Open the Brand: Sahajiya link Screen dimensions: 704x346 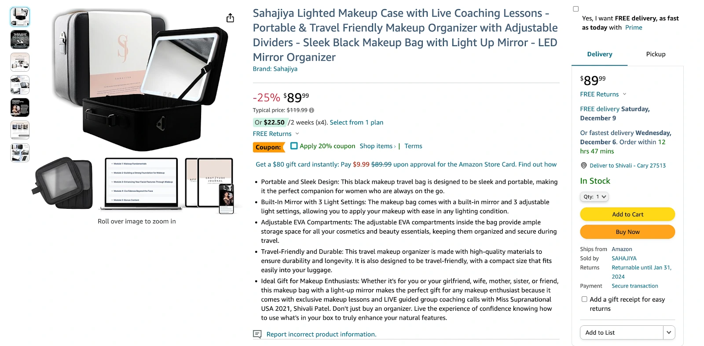pyautogui.click(x=275, y=69)
